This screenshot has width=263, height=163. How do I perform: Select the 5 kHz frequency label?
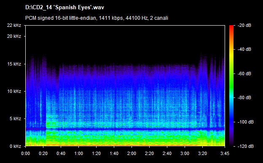pyautogui.click(x=15, y=119)
